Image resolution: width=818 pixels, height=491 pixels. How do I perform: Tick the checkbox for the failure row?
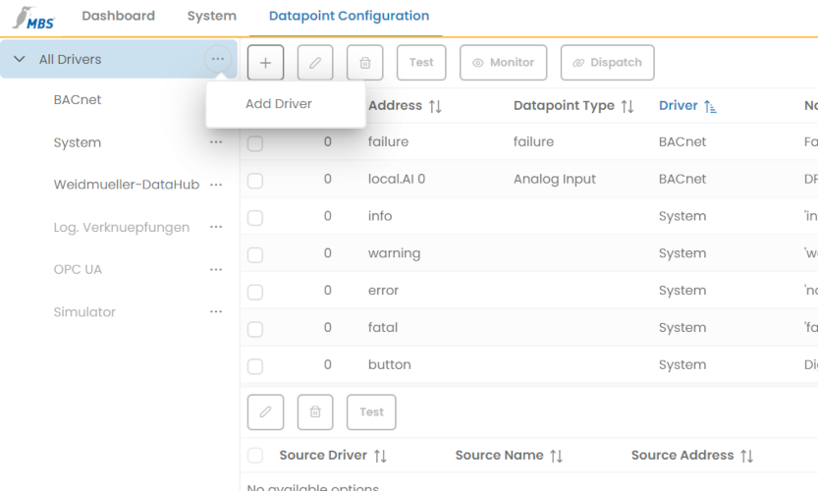coord(255,143)
